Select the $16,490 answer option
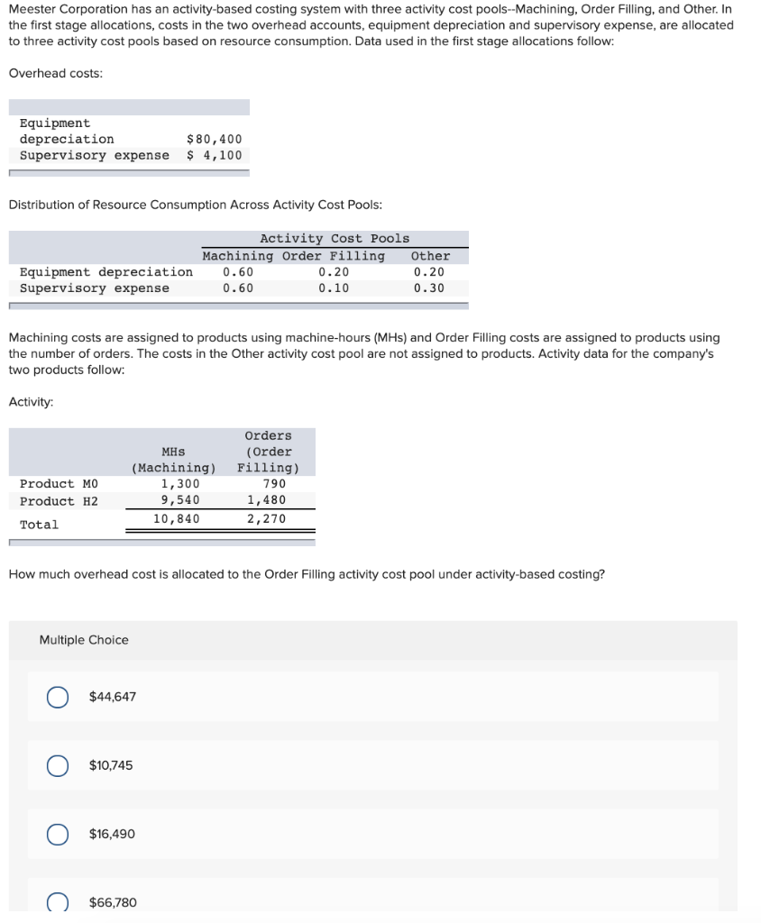 [x=57, y=835]
